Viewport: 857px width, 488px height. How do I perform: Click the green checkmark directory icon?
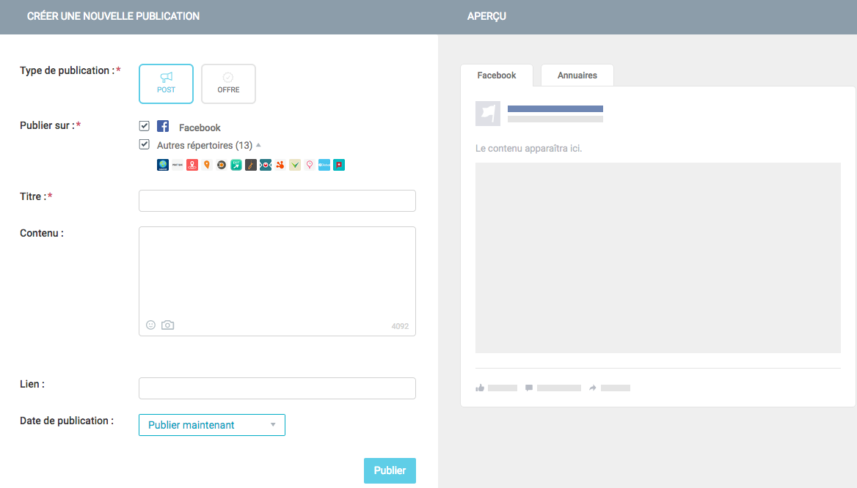click(294, 165)
